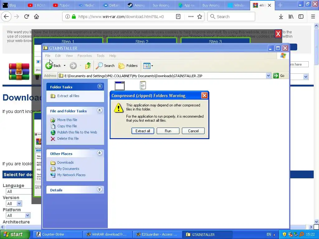This screenshot has width=319, height=239.
Task: Close the cookie notice with red X
Action: 278,34
